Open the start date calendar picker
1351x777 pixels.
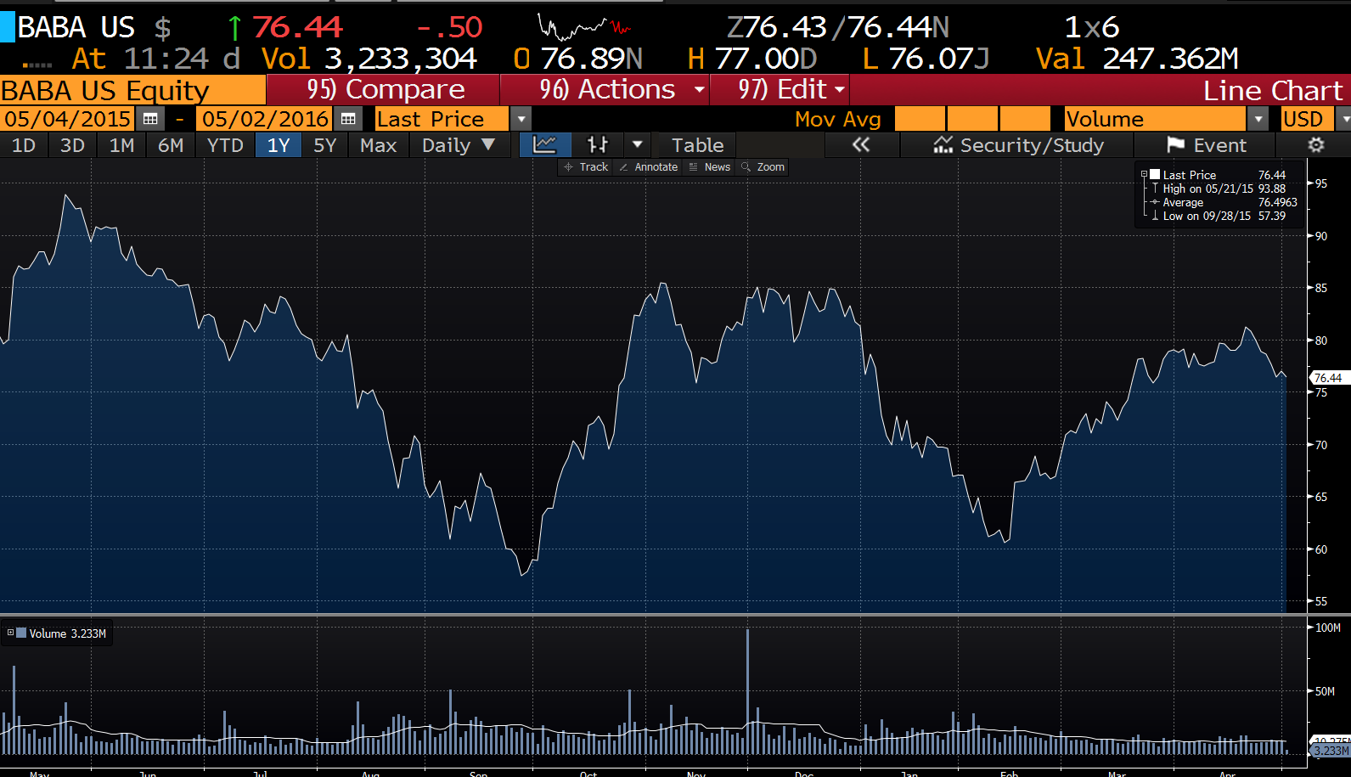pos(150,119)
